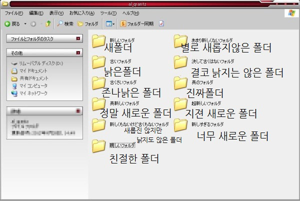Click the 新しいフォルダ name label

coord(122,40)
